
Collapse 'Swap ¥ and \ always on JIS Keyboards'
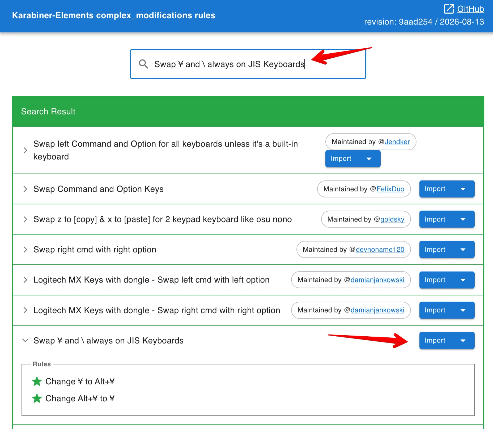pos(25,340)
